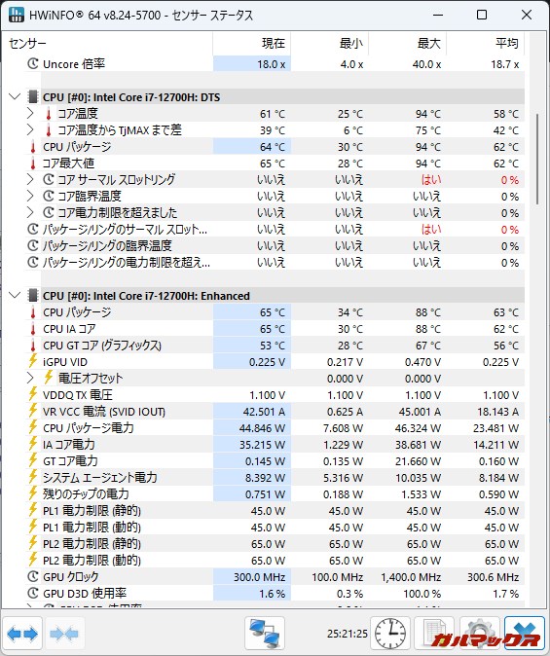Select the CPU パッケージ電力 sensor row
The height and width of the screenshot is (656, 550).
click(x=275, y=428)
